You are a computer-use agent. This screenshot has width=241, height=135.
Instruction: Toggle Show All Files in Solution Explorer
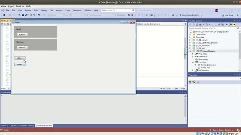[x=223, y=24]
